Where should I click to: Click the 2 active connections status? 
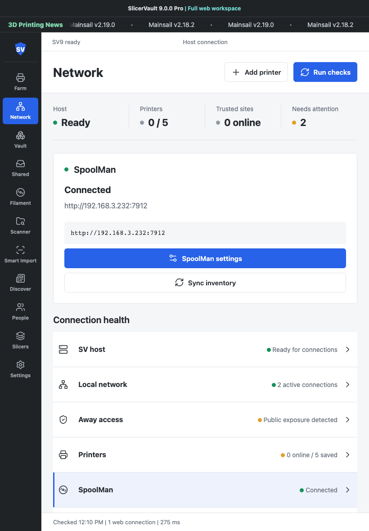[305, 385]
